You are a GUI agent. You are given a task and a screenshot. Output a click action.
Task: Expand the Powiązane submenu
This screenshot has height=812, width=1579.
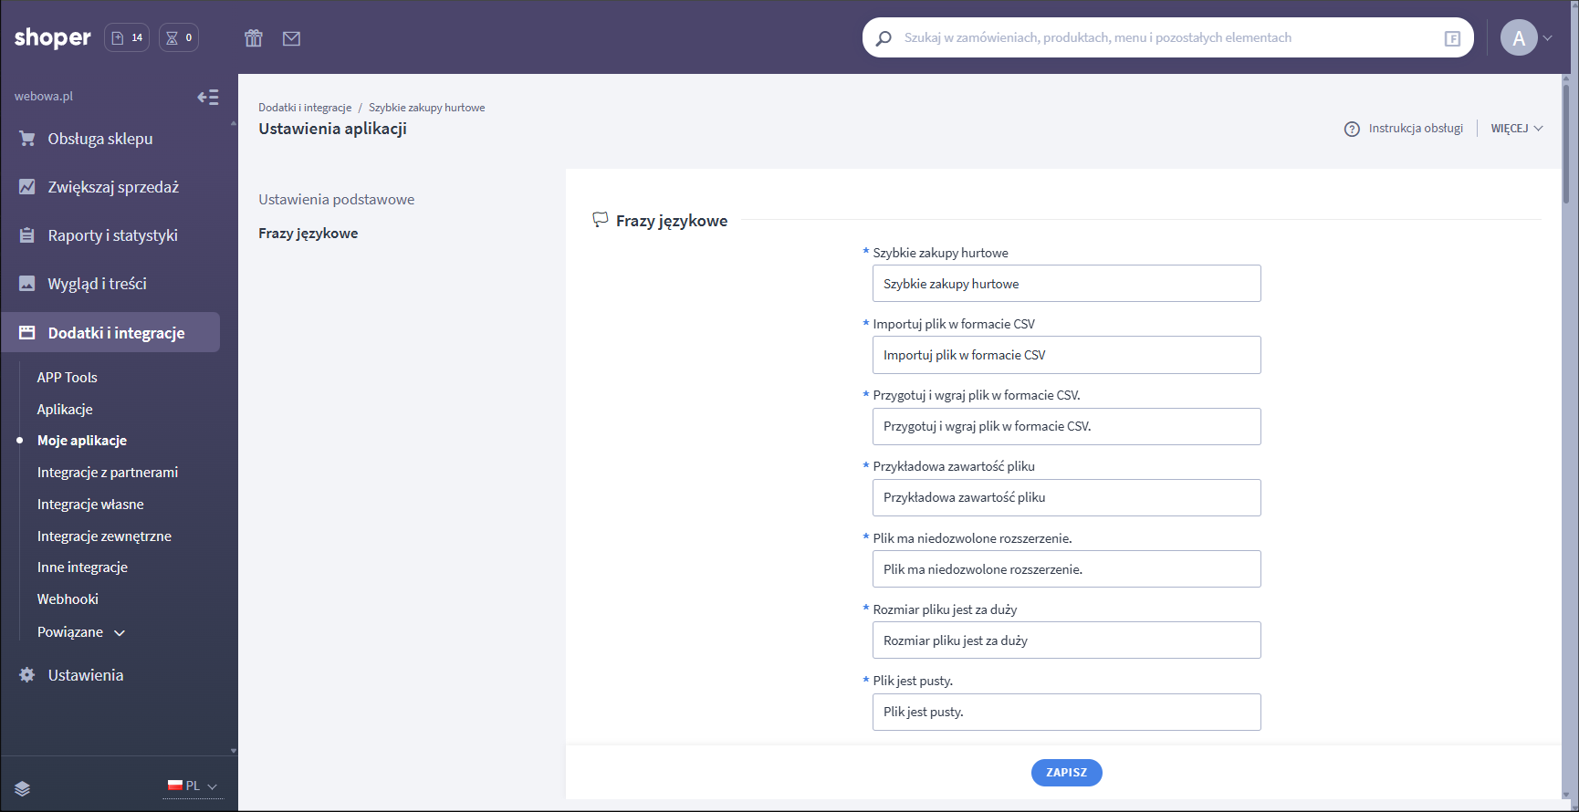coord(81,632)
